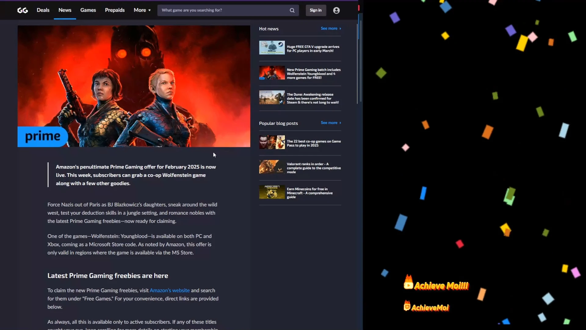Viewport: 586px width, 330px height.
Task: Switch to the News tab
Action: 65,10
